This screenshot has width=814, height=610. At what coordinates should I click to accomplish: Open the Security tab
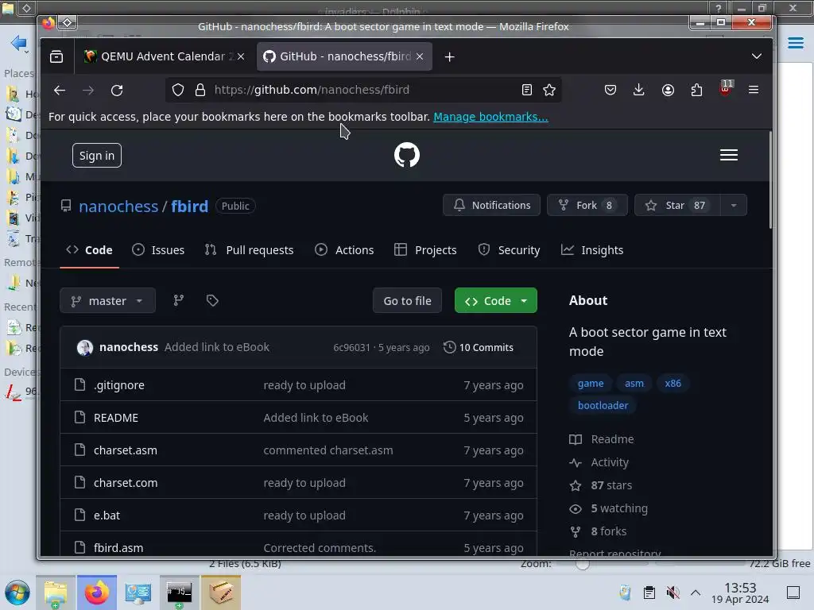(509, 250)
